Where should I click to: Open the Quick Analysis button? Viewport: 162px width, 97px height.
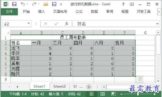pyautogui.click(x=140, y=79)
